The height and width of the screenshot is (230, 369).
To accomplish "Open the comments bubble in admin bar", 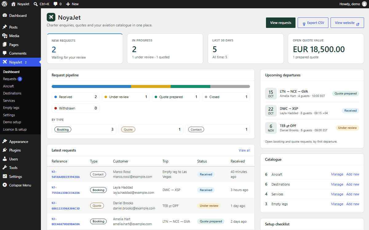I will (x=55, y=4).
